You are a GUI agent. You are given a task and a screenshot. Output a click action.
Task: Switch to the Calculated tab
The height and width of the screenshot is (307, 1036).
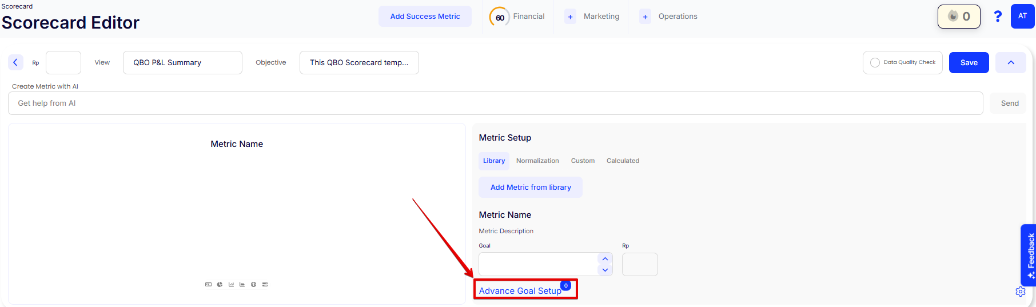click(x=622, y=161)
